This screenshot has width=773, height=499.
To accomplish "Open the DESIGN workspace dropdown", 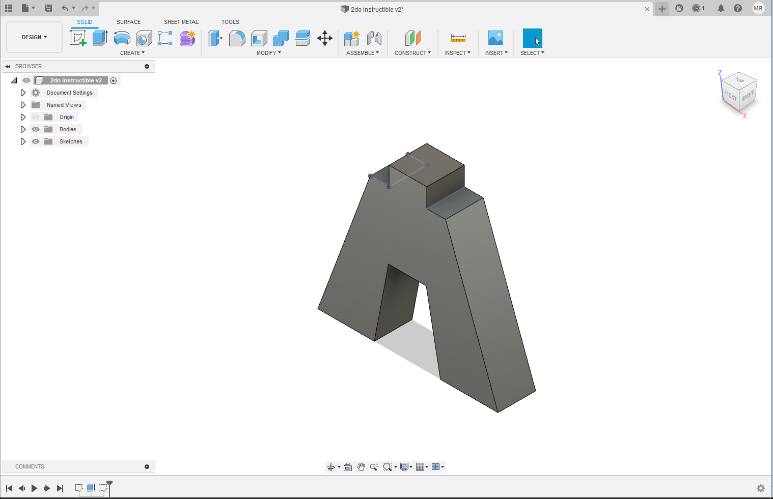I will coord(34,37).
